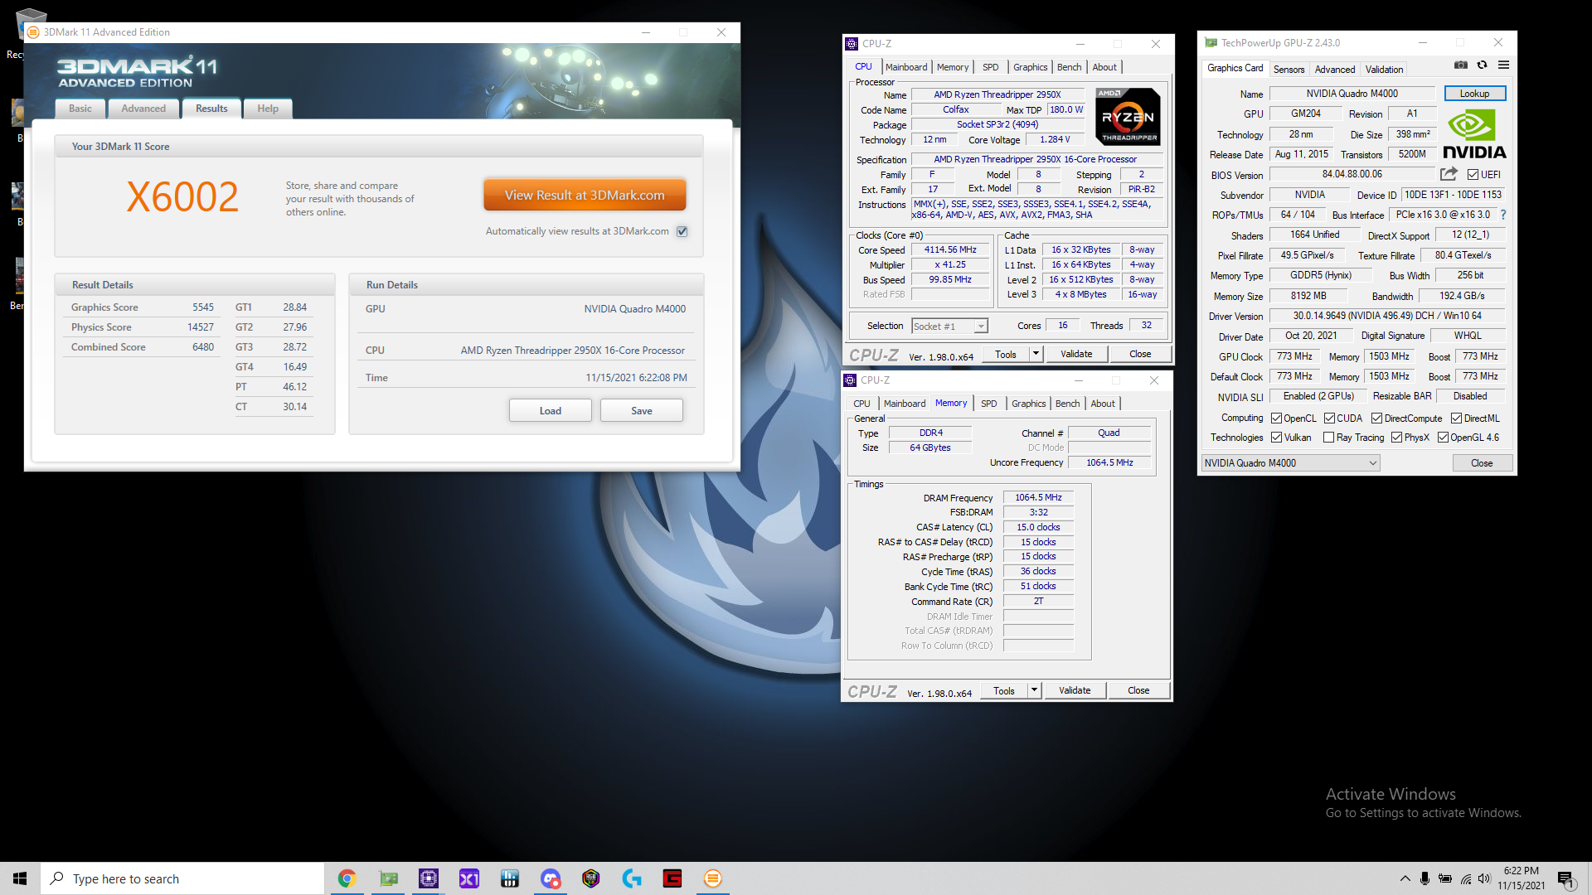Open the red G taskbar icon
Screen dimensions: 1592x895
coord(672,878)
